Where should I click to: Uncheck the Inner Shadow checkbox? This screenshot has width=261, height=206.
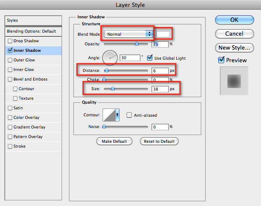pos(10,51)
